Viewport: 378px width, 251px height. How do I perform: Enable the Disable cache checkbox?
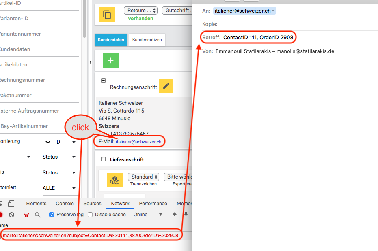90,215
